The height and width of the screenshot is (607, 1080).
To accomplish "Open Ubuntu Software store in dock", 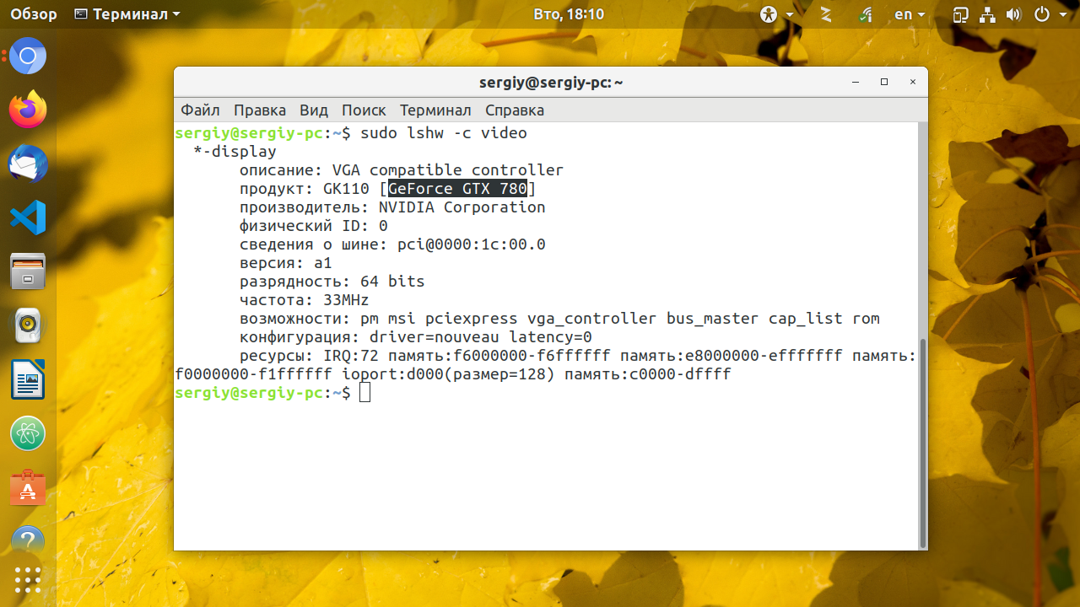I will pos(28,487).
